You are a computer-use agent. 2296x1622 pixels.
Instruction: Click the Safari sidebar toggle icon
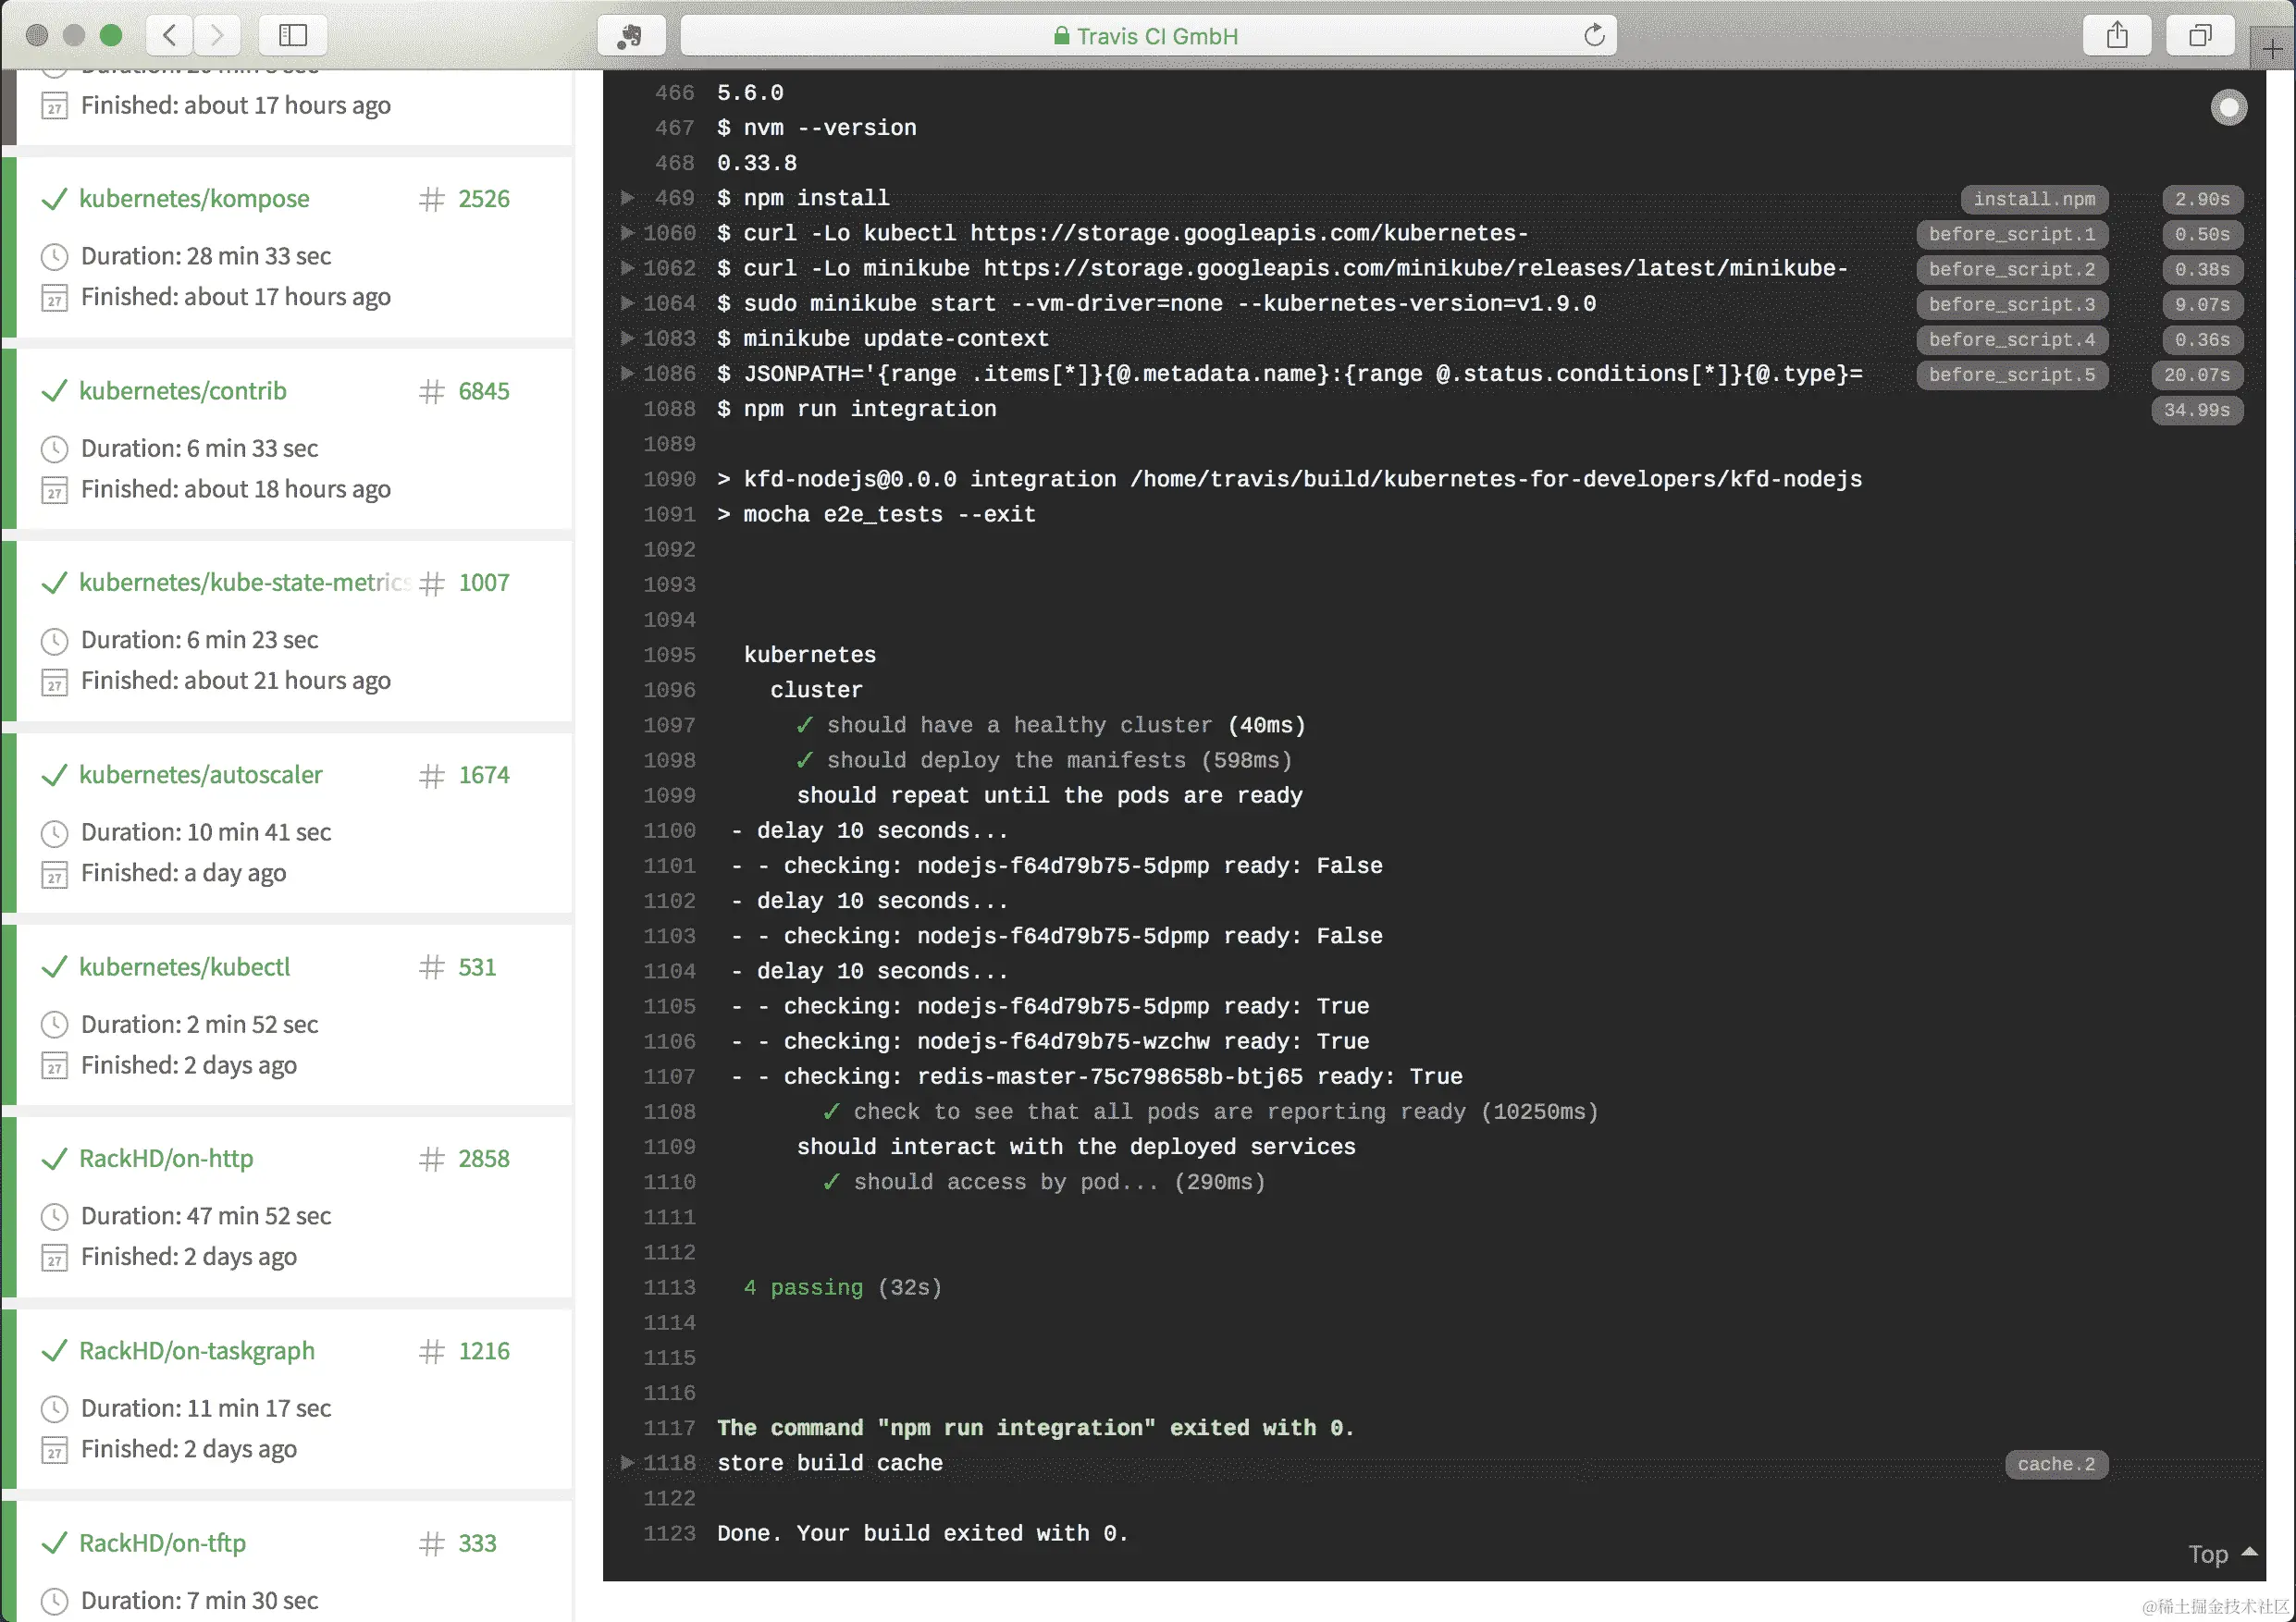292,36
